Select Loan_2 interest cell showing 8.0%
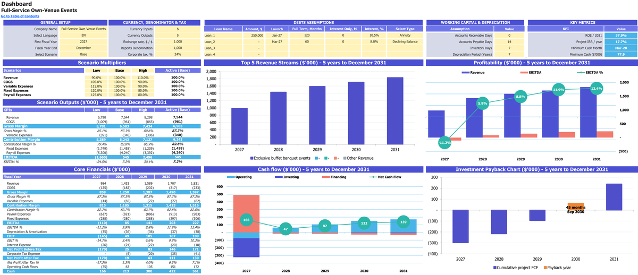The image size is (638, 275). coord(374,41)
